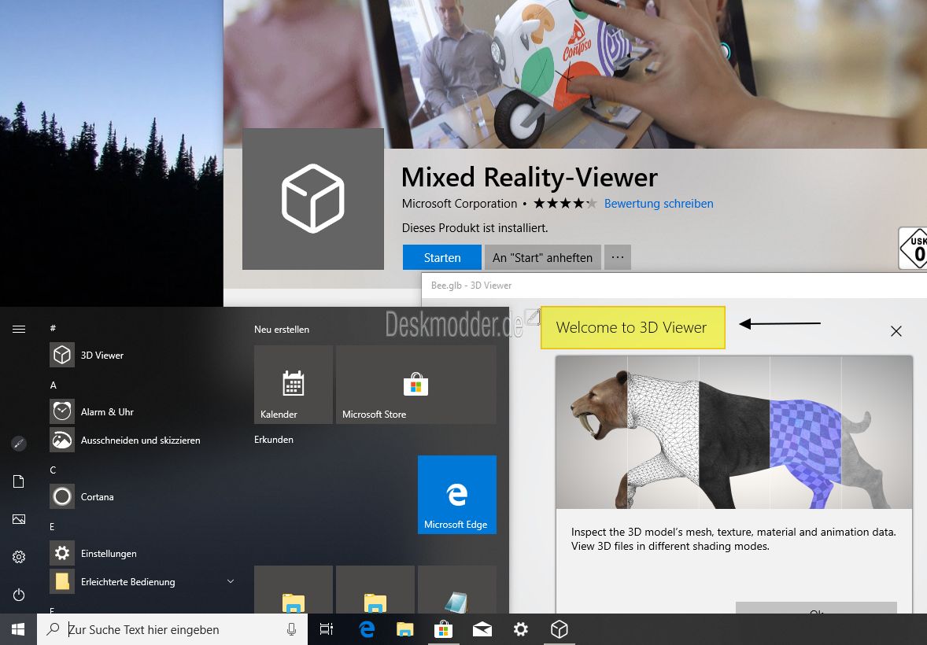Open Settings from the taskbar
This screenshot has width=927, height=645.
(521, 629)
